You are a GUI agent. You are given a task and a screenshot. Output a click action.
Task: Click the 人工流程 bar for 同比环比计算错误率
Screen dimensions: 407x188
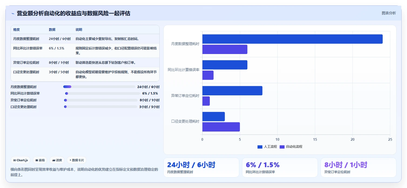coord(225,65)
